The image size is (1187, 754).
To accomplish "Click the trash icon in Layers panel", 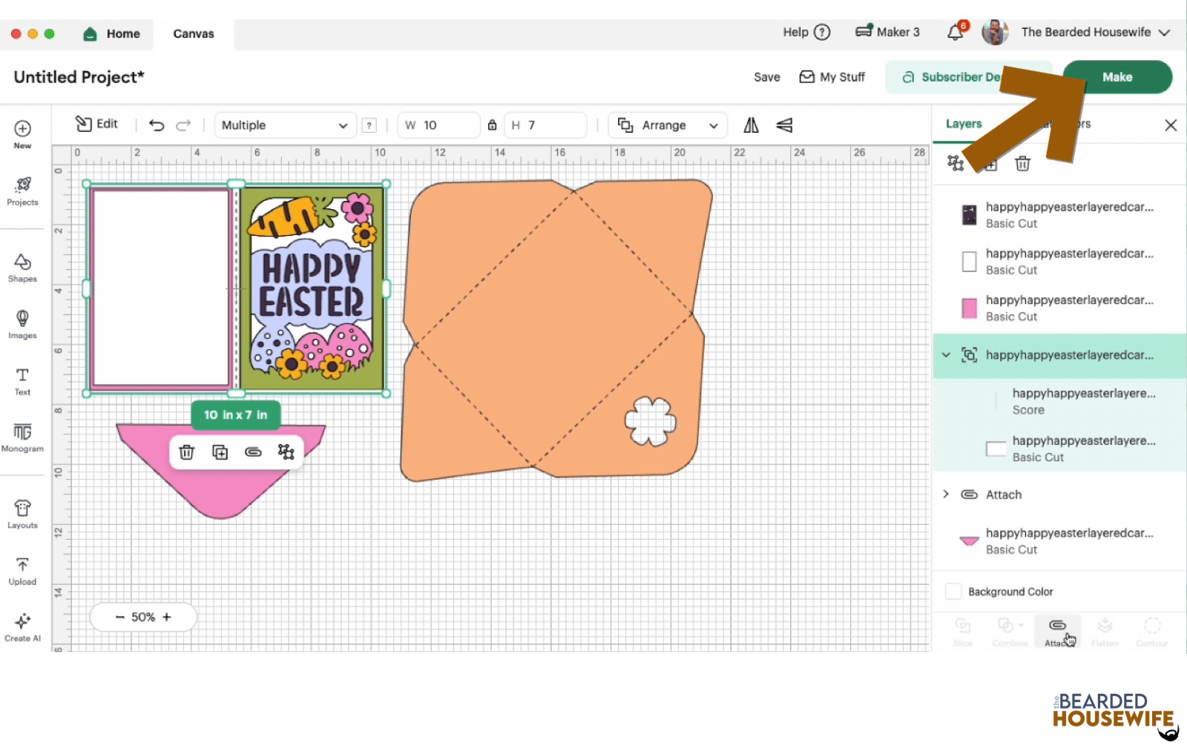I will (x=1022, y=163).
